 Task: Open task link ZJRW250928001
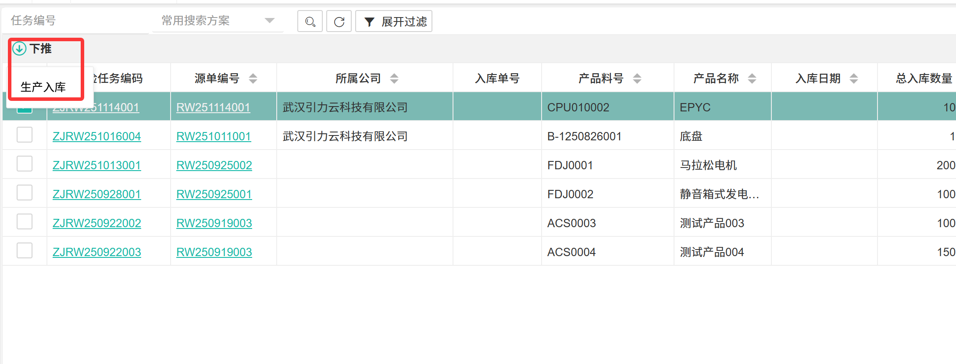click(96, 194)
